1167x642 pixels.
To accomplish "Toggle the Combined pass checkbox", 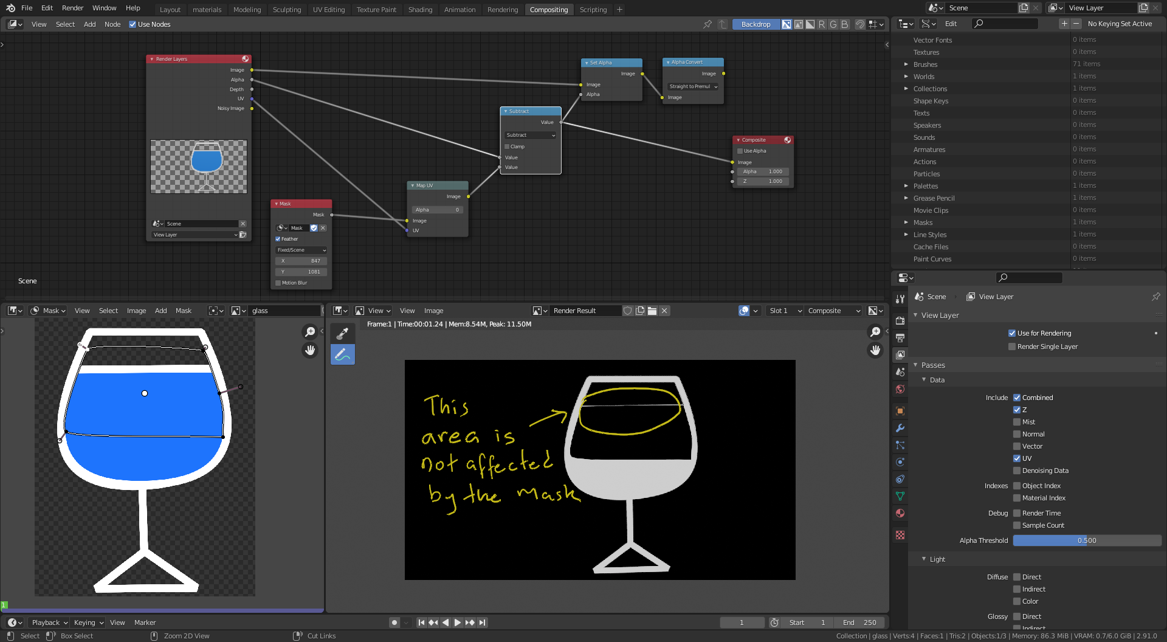I will pos(1017,398).
